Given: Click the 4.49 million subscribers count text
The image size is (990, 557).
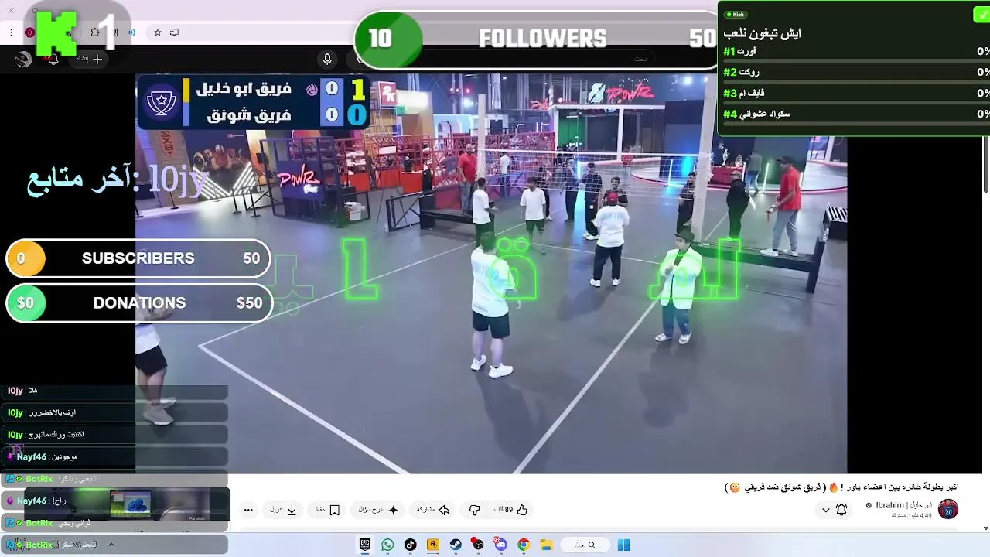Looking at the screenshot, I should (x=912, y=515).
